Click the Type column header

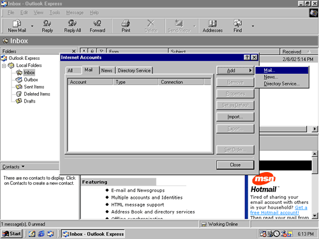point(135,82)
